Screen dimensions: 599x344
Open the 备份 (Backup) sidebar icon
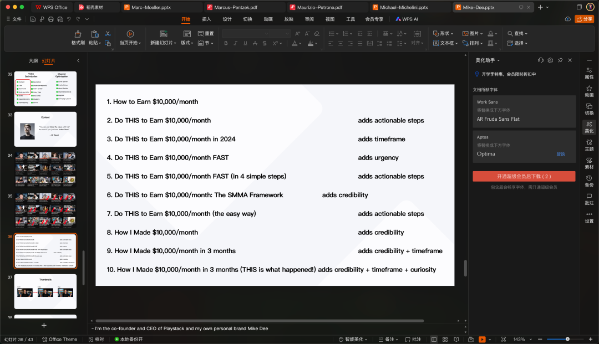589,181
